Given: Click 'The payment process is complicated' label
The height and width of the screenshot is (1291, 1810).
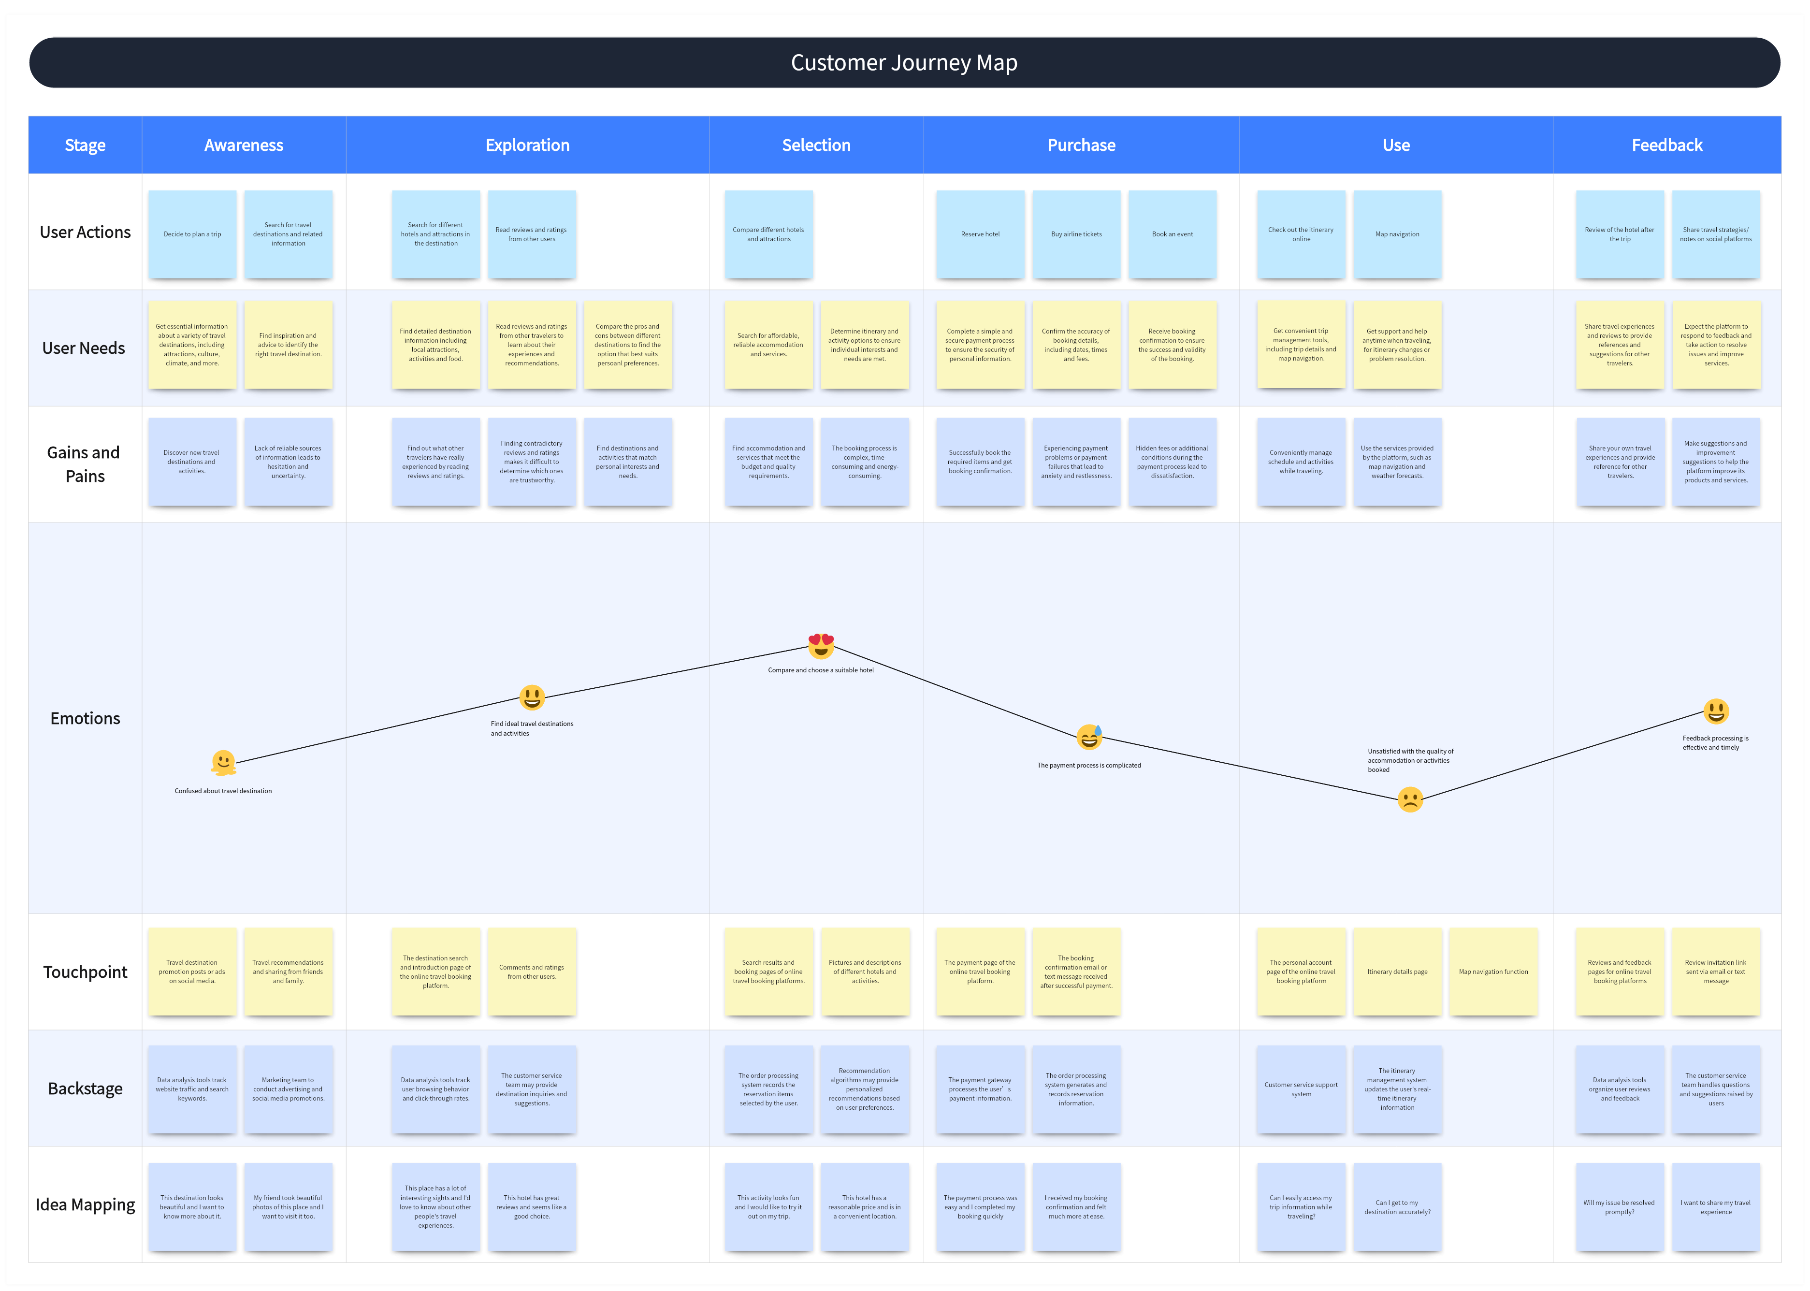Looking at the screenshot, I should tap(1088, 766).
